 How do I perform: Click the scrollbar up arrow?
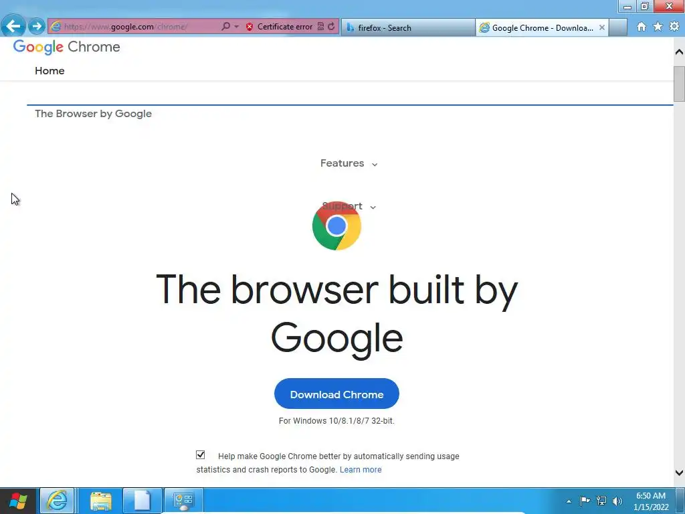[x=679, y=52]
